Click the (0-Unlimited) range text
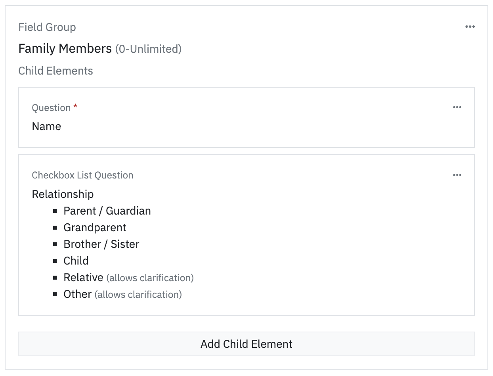 pos(148,49)
